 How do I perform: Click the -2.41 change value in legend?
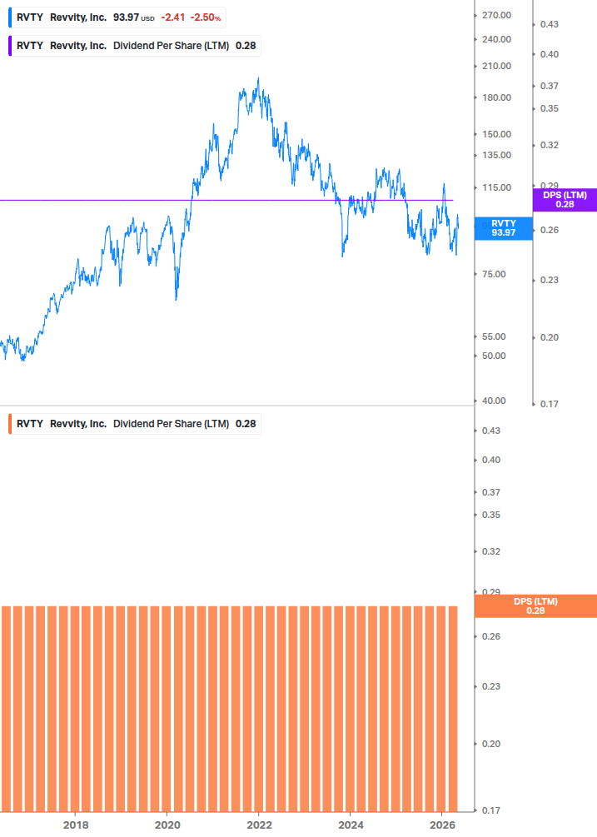(173, 17)
